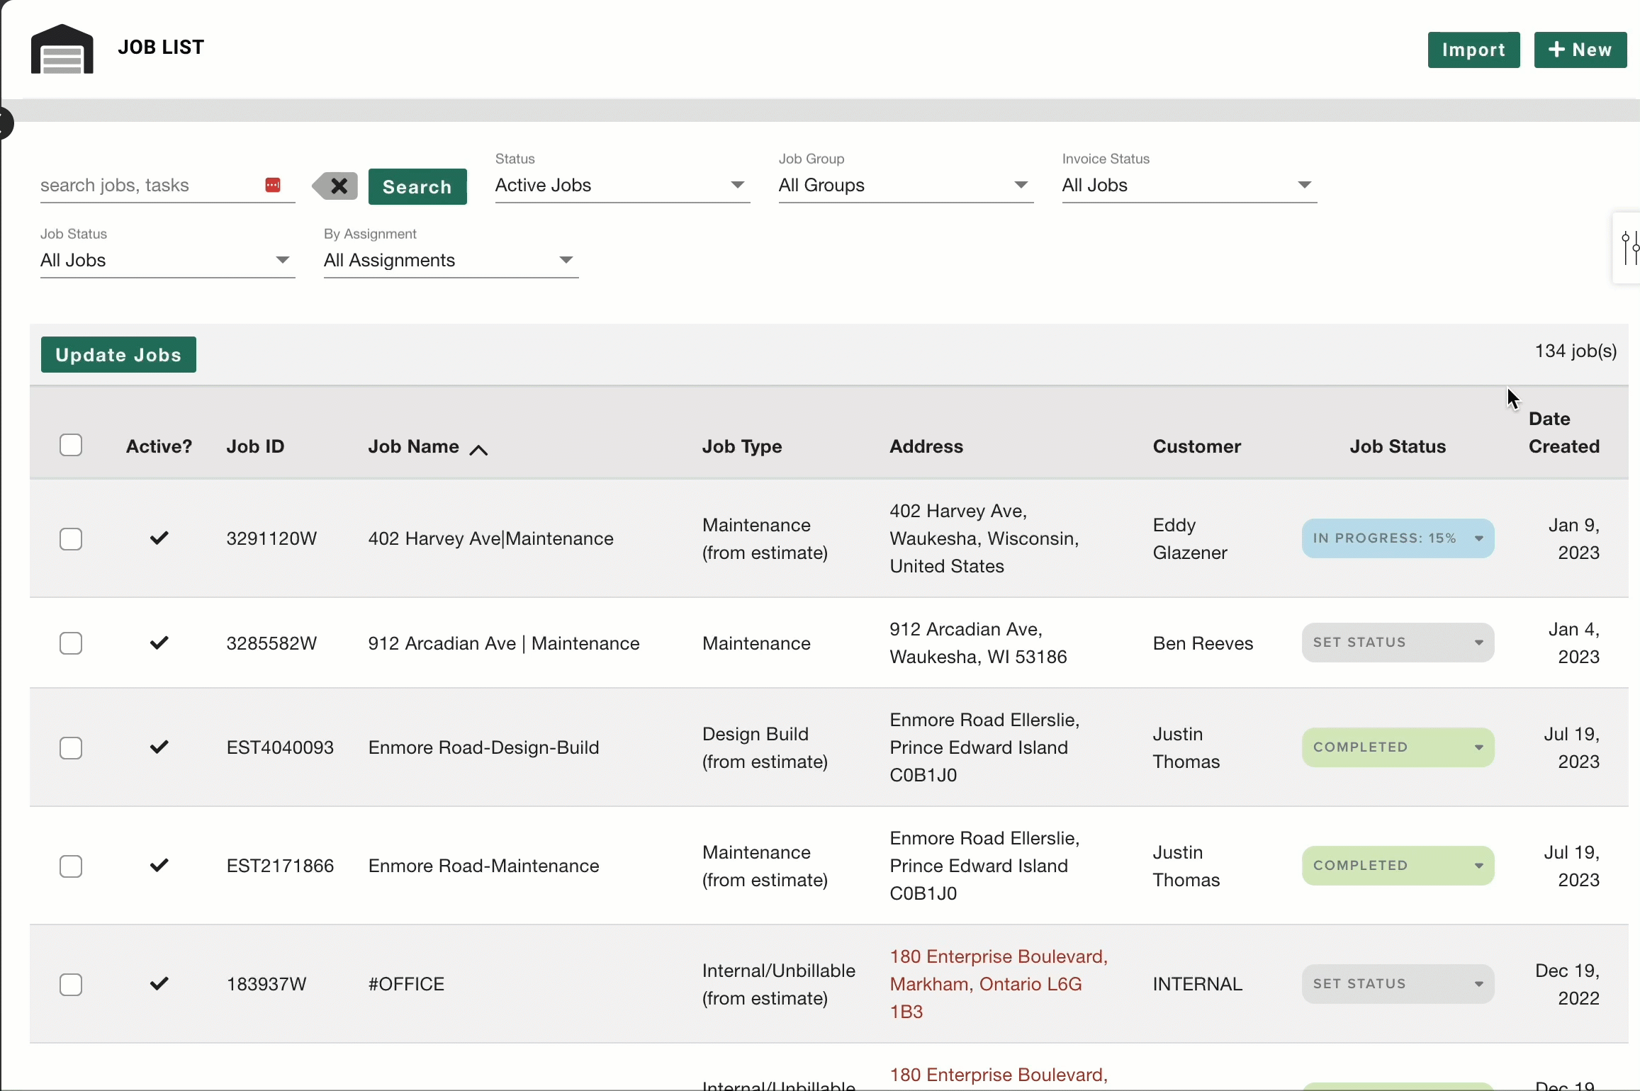1640x1091 pixels.
Task: Click the 134 job(s) count text
Action: click(x=1576, y=351)
